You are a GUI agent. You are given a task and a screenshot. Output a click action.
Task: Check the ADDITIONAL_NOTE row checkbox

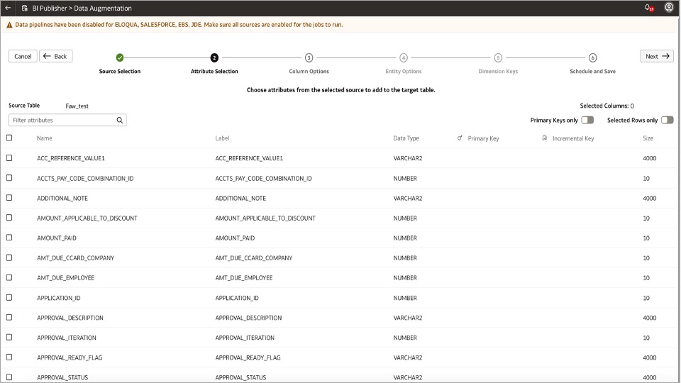click(9, 198)
